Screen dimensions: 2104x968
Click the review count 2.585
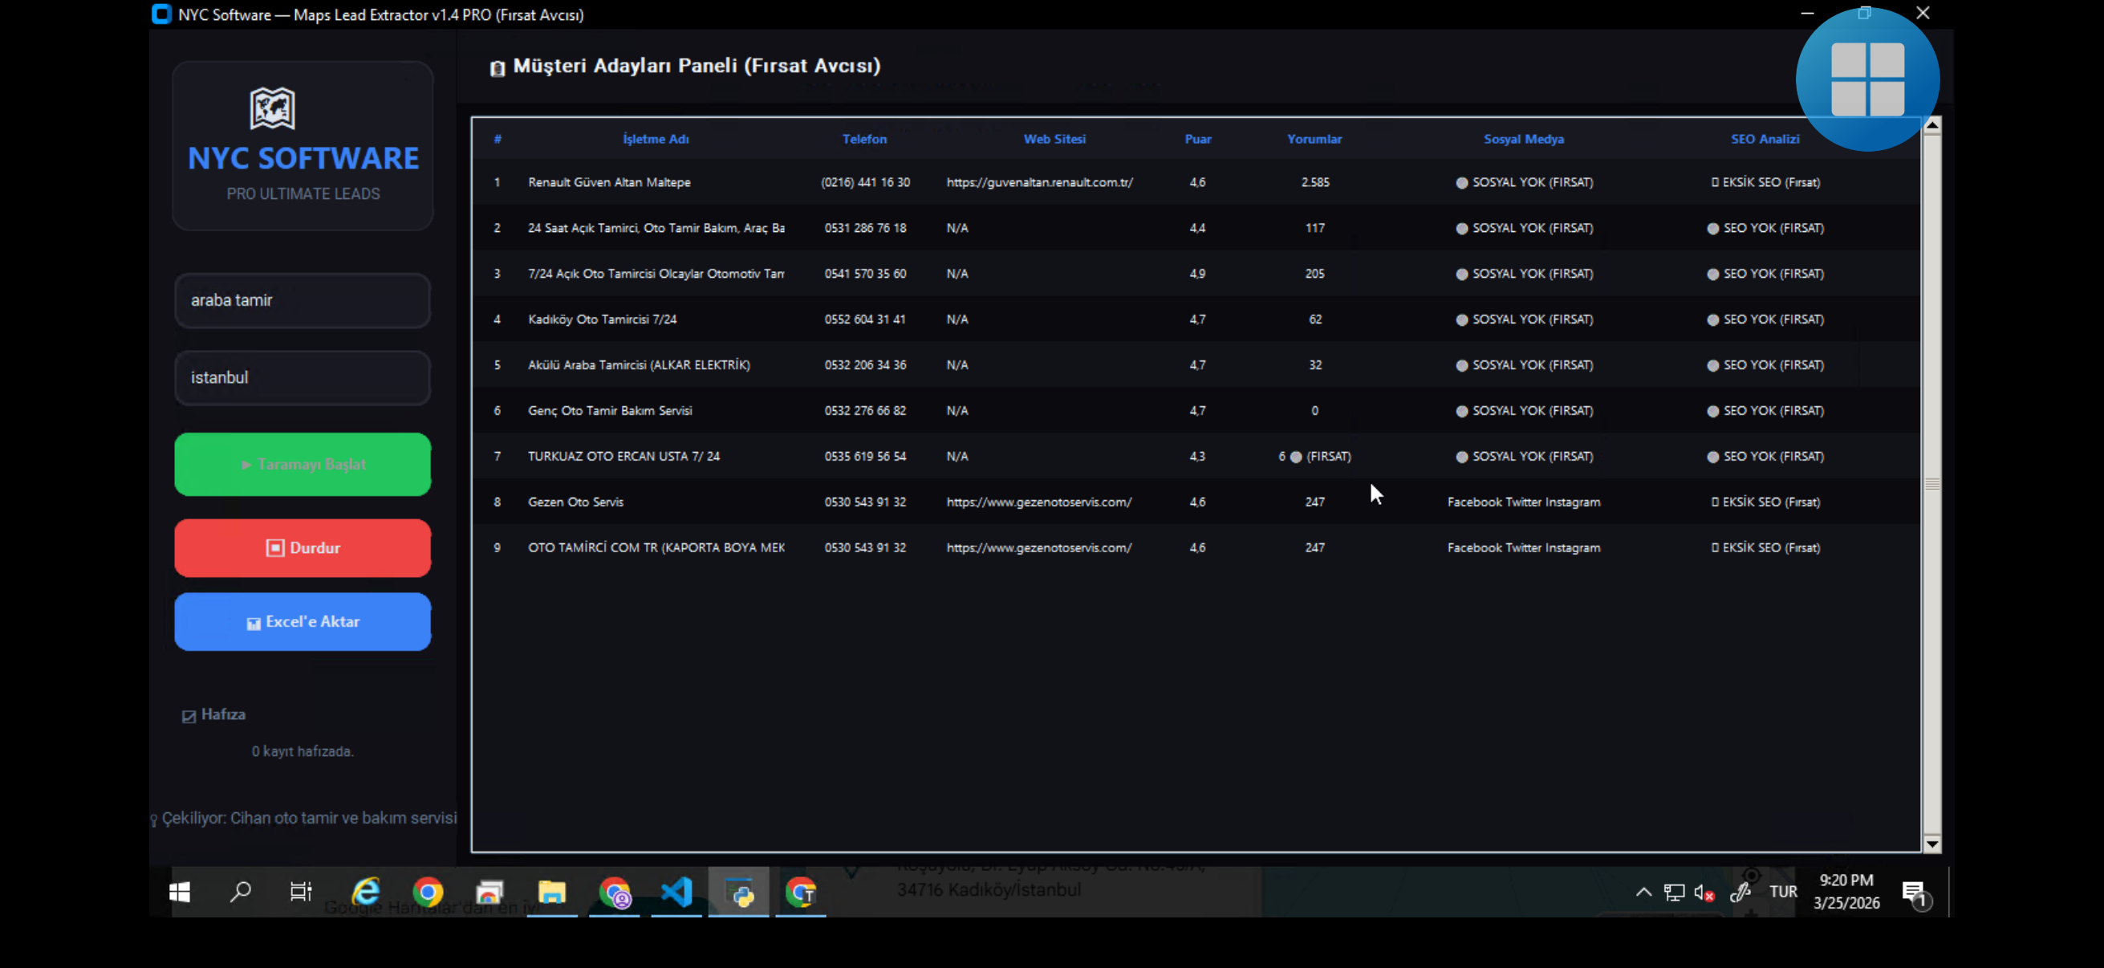click(x=1315, y=182)
